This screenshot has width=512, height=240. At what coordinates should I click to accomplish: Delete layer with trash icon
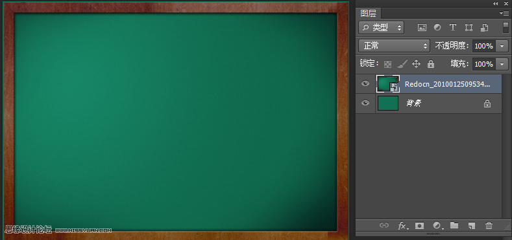[489, 225]
